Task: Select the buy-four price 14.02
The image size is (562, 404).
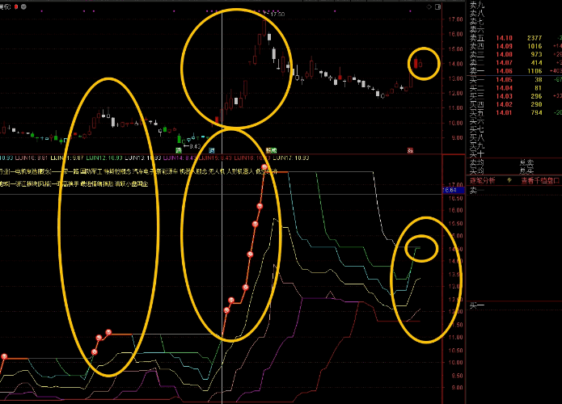Action: click(x=505, y=104)
